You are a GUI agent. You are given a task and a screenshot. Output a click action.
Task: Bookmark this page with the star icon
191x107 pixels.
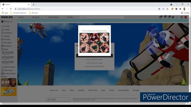[167, 9]
